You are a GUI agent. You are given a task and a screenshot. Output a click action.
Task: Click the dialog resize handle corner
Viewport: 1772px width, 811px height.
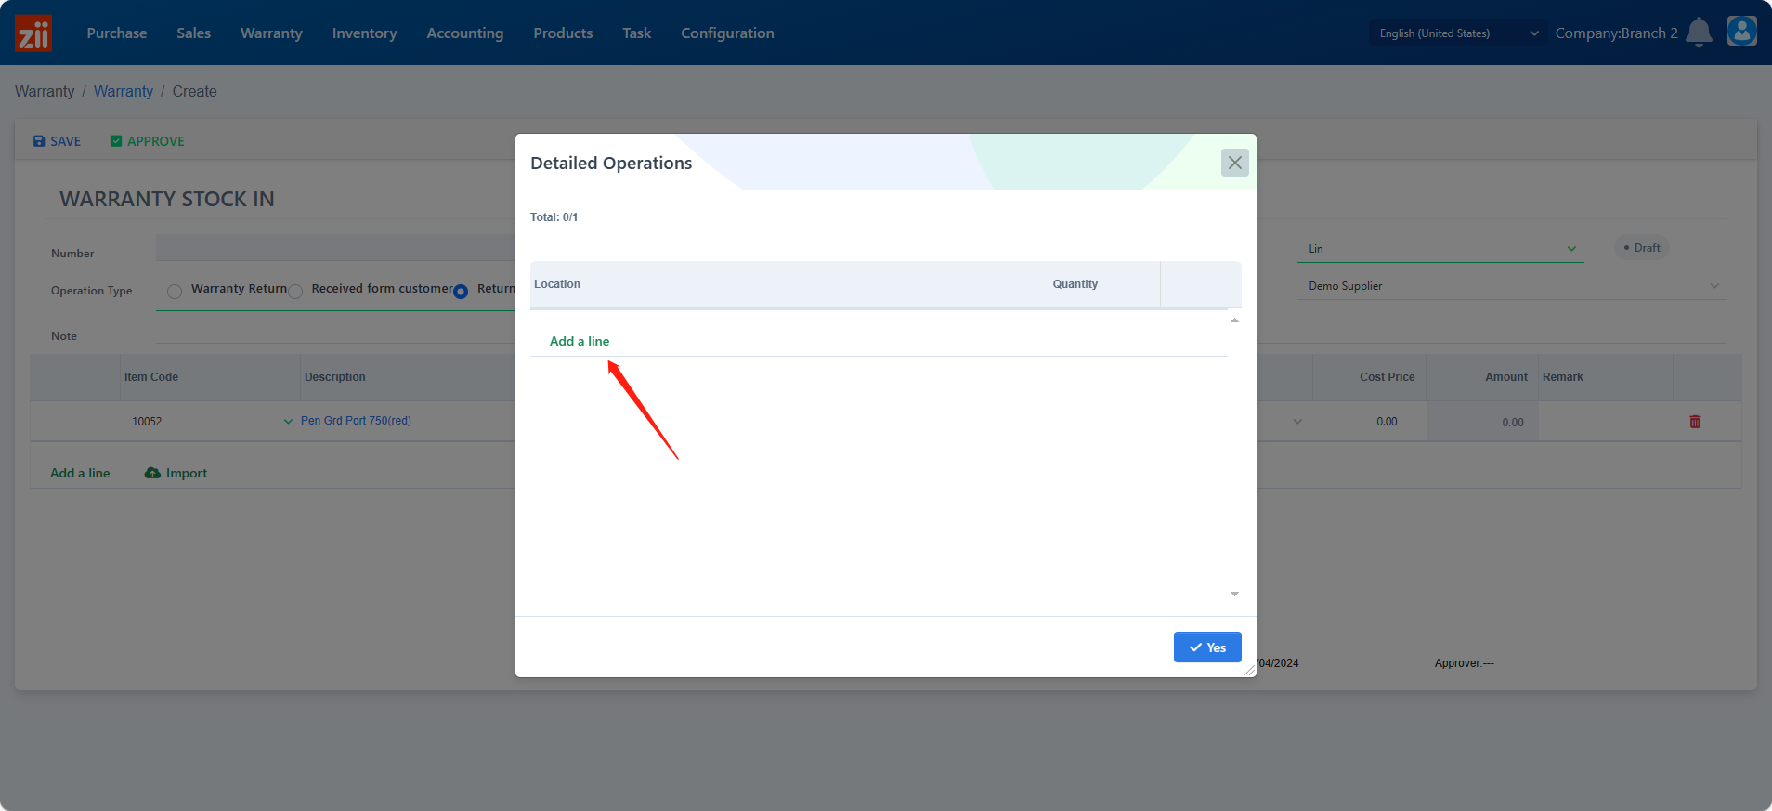point(1250,670)
